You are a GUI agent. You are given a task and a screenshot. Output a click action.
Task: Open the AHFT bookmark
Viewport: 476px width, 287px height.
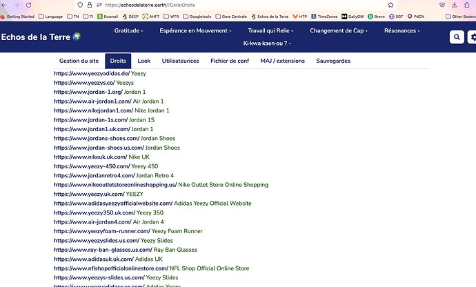click(151, 17)
